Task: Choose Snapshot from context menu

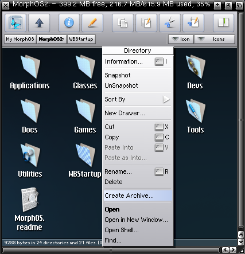Action: [x=138, y=75]
